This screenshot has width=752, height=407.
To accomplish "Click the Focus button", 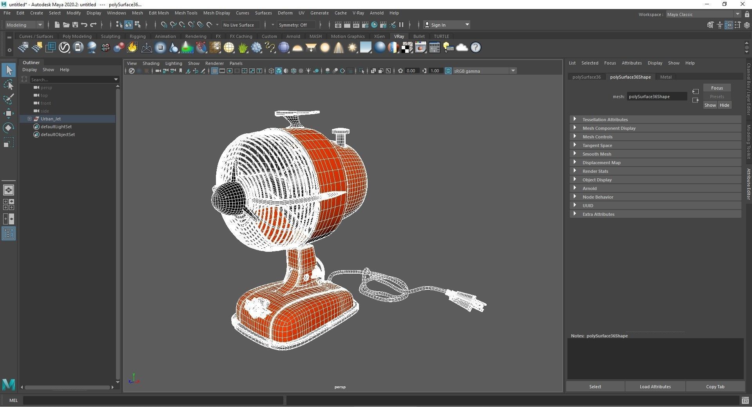I will click(717, 88).
